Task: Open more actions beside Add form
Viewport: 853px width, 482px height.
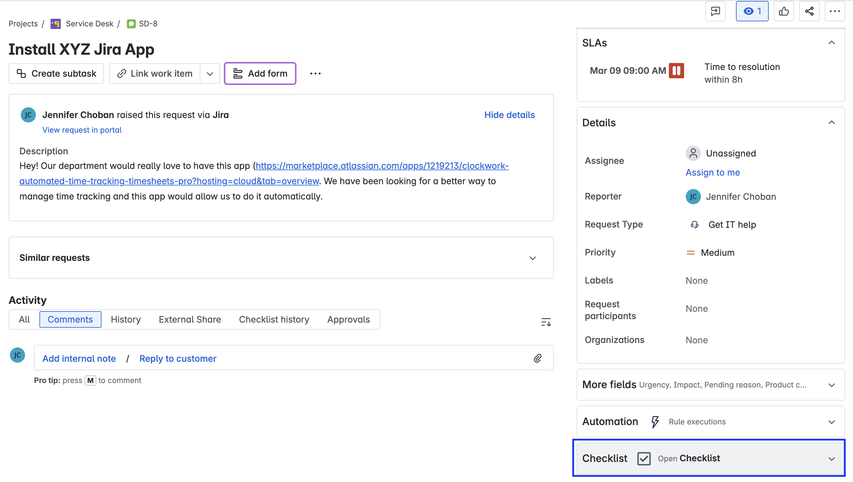Action: tap(315, 73)
